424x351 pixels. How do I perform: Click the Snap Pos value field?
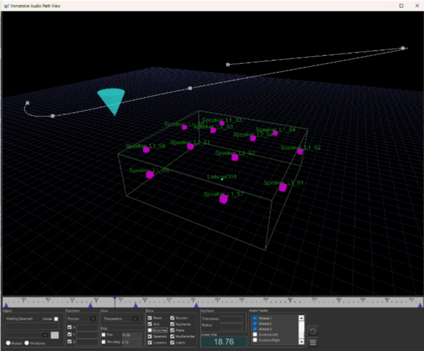[131, 335]
